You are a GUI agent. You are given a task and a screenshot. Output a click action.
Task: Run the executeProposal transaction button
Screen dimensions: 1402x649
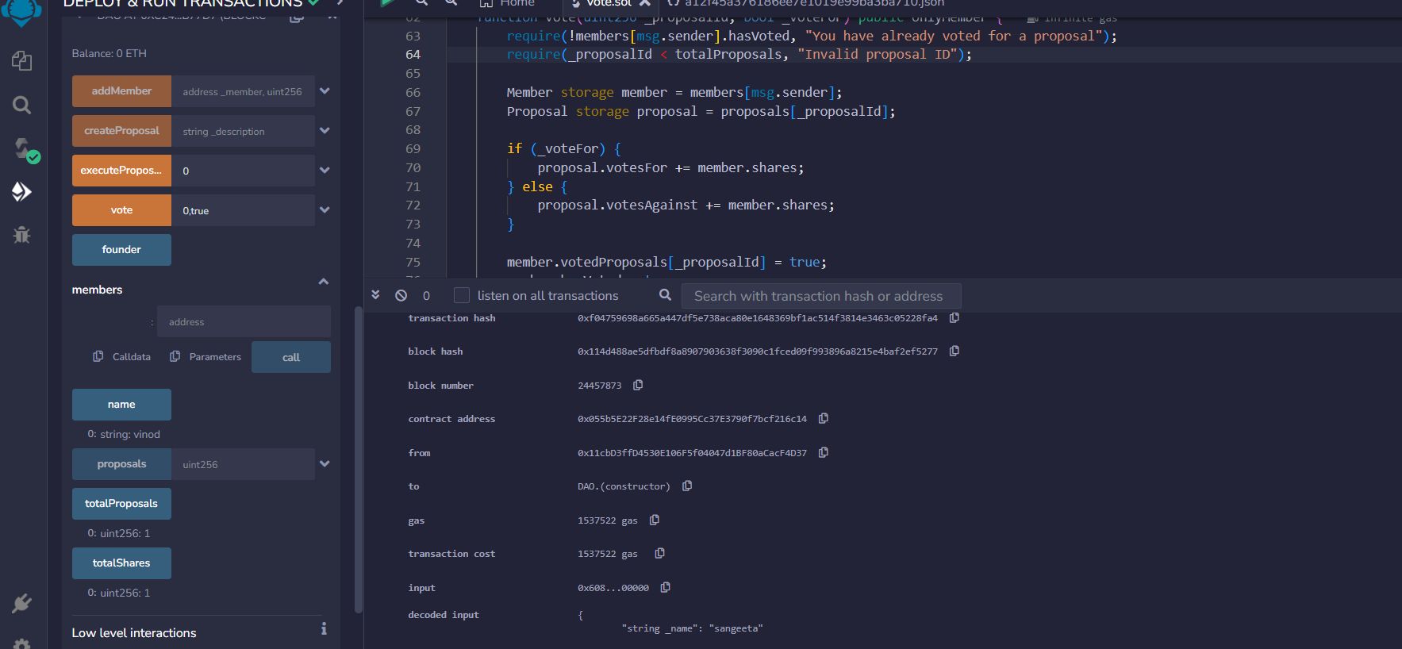point(121,171)
